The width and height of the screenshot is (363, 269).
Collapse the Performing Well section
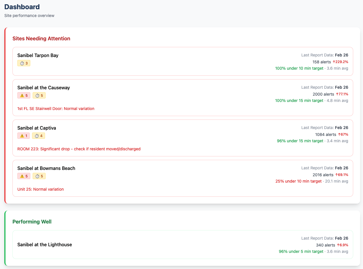[x=32, y=221]
